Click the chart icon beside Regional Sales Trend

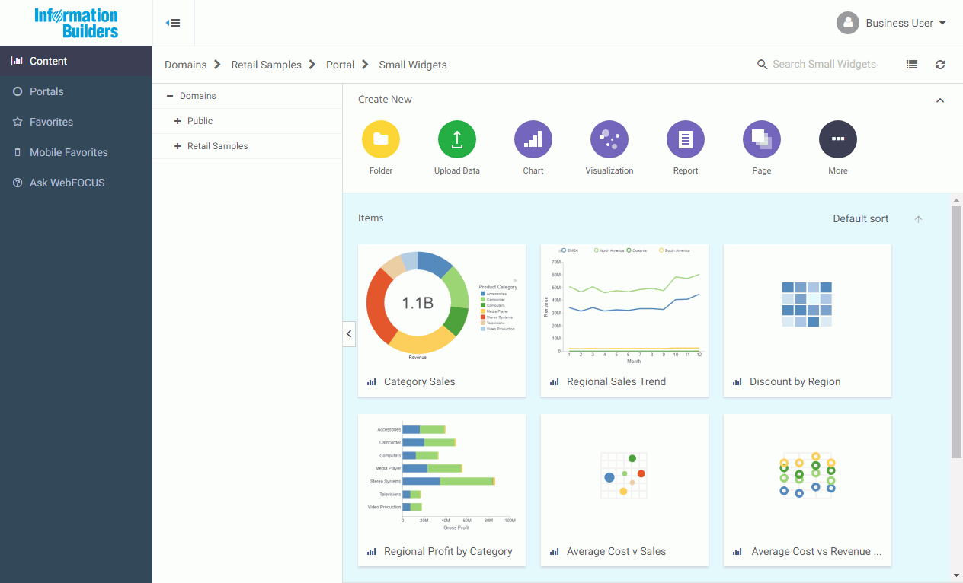[555, 382]
